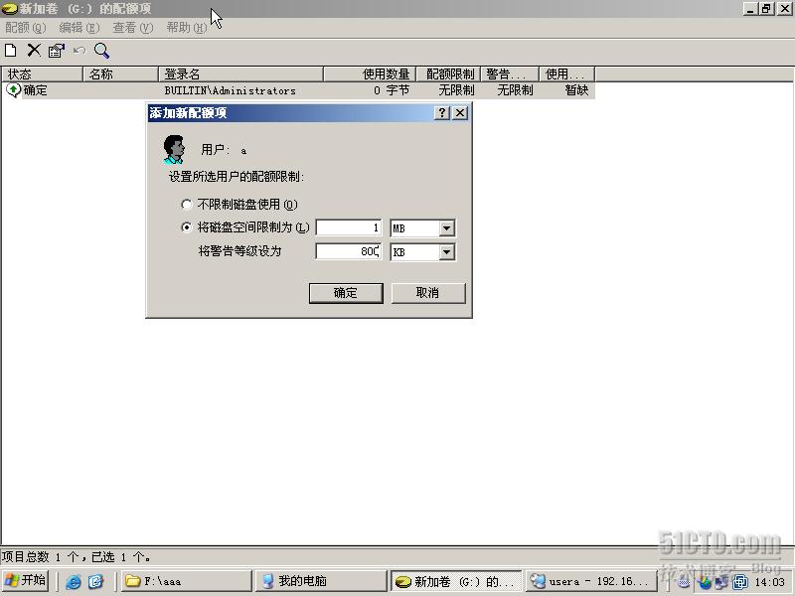Sort by 名称 column header

point(120,74)
